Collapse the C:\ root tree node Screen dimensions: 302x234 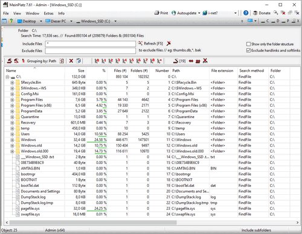click(7, 77)
